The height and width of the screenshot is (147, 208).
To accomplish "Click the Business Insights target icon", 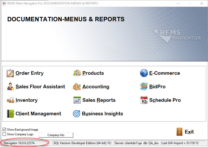I will click(77, 113).
